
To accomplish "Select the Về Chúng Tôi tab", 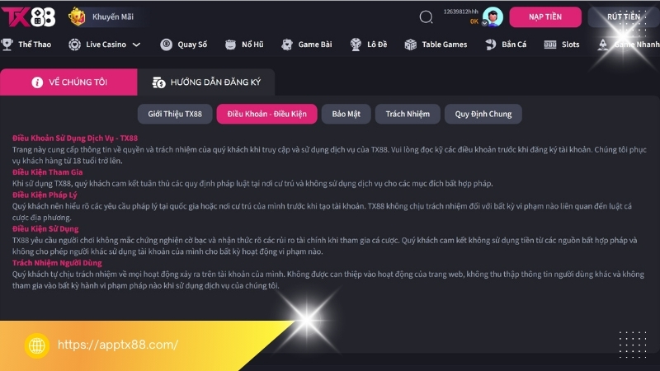I will tap(68, 82).
